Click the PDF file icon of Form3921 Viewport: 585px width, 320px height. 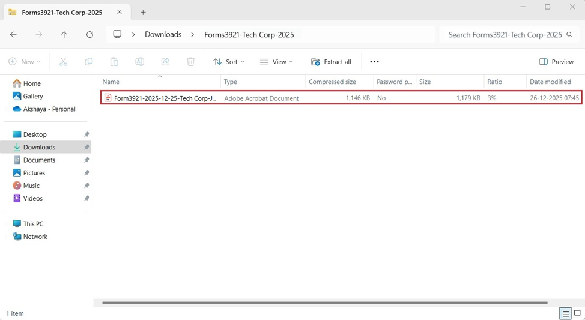coord(108,98)
